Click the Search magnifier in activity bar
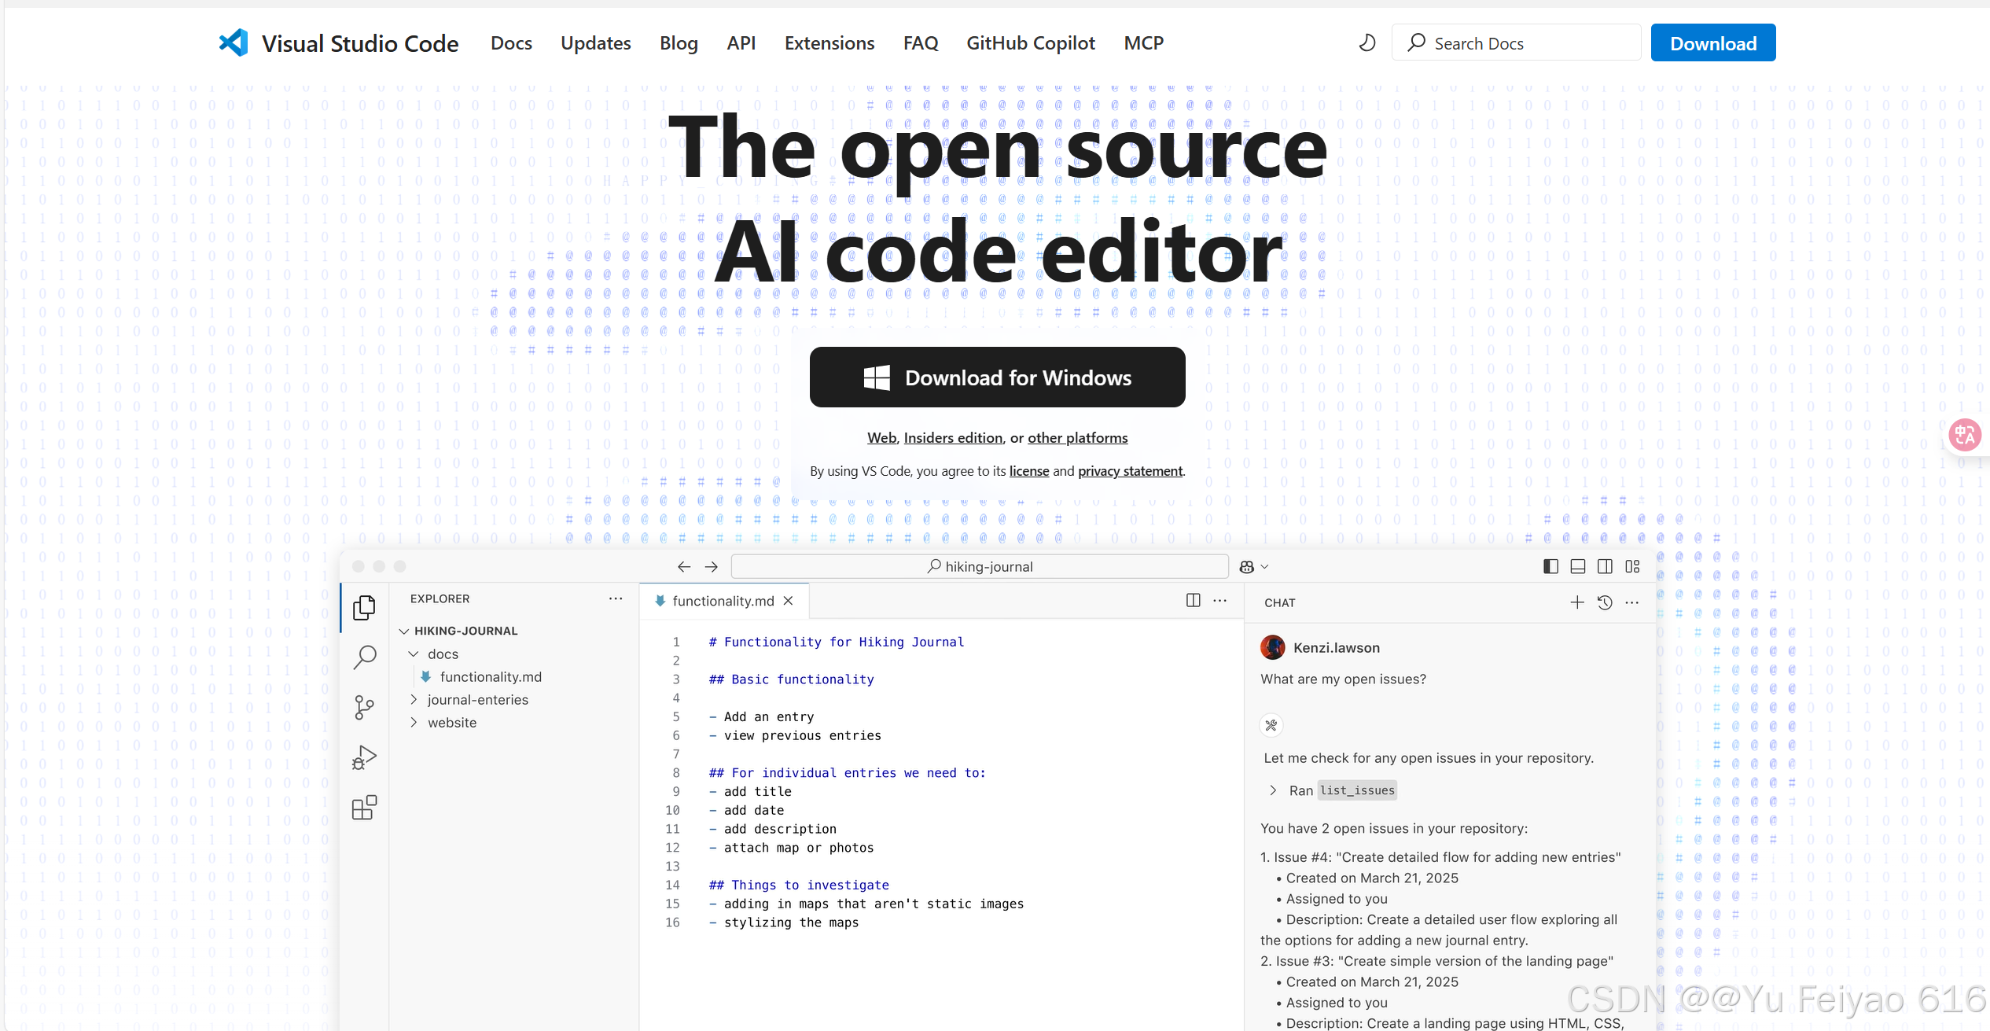1990x1031 pixels. (364, 657)
